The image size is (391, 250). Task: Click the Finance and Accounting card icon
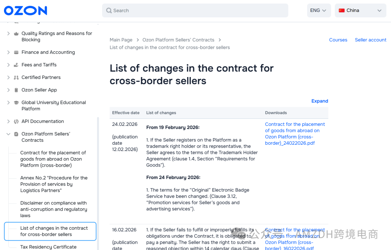[x=16, y=52]
